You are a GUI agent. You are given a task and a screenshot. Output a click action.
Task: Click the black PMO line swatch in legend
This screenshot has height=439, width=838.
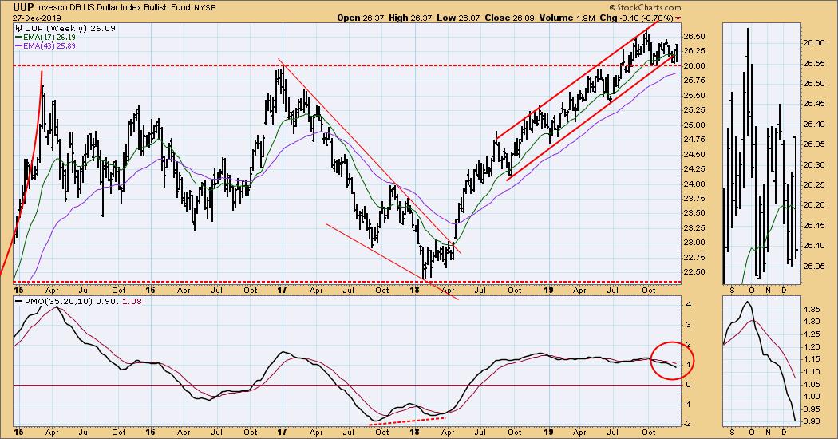pos(18,302)
